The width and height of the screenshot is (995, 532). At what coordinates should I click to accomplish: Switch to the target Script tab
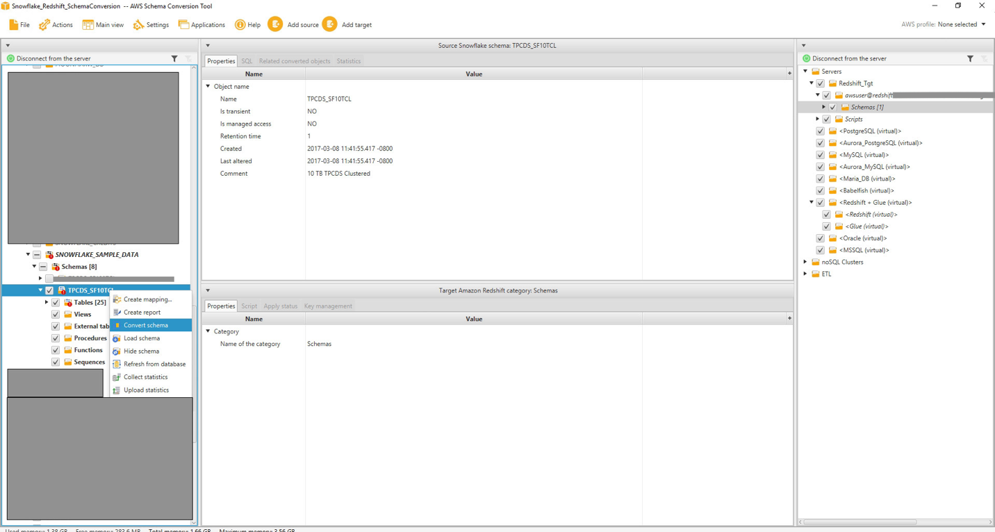pos(249,306)
